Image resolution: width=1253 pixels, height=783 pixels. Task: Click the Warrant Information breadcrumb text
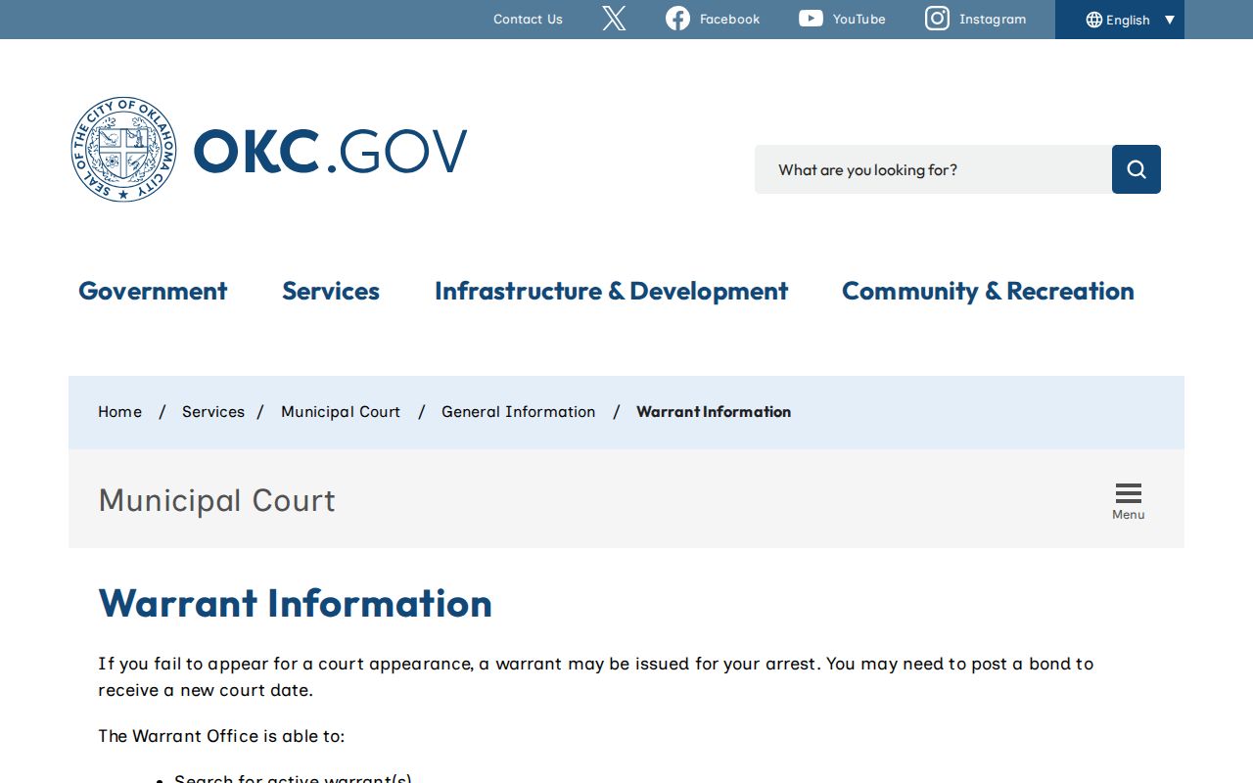714,412
